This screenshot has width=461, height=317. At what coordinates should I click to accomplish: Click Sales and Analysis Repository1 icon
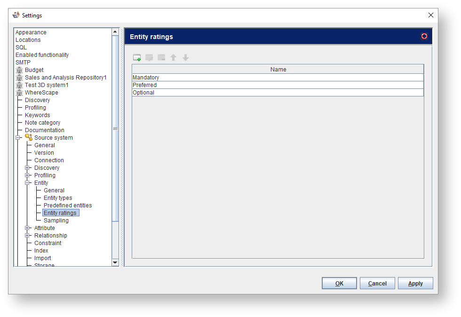19,78
